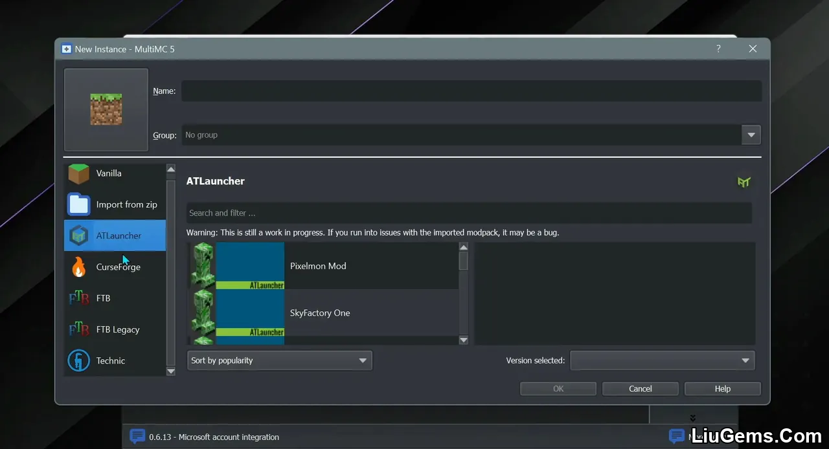The image size is (829, 449).
Task: Click the MultiMC icon in the title bar
Action: click(66, 49)
